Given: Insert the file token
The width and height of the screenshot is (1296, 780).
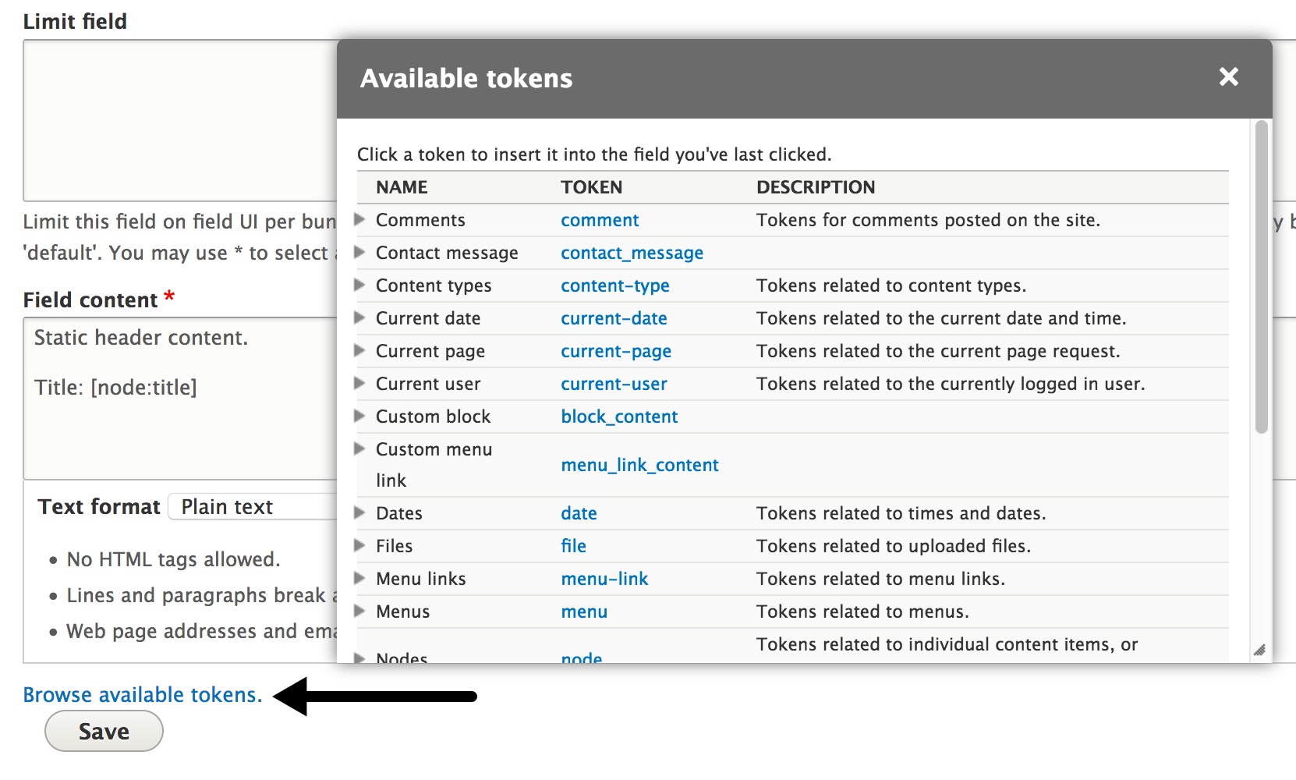Looking at the screenshot, I should (572, 545).
